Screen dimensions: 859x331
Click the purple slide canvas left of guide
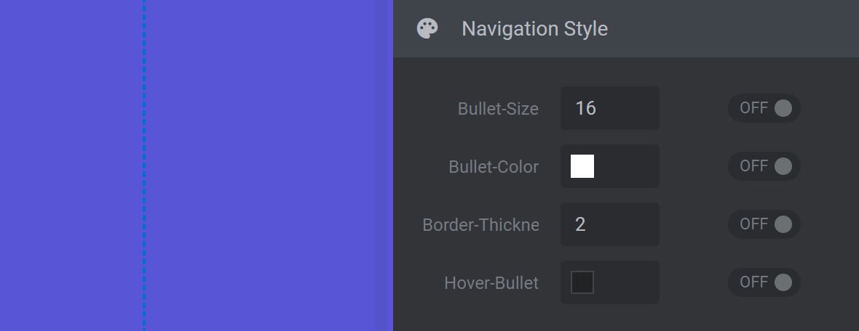tap(71, 165)
